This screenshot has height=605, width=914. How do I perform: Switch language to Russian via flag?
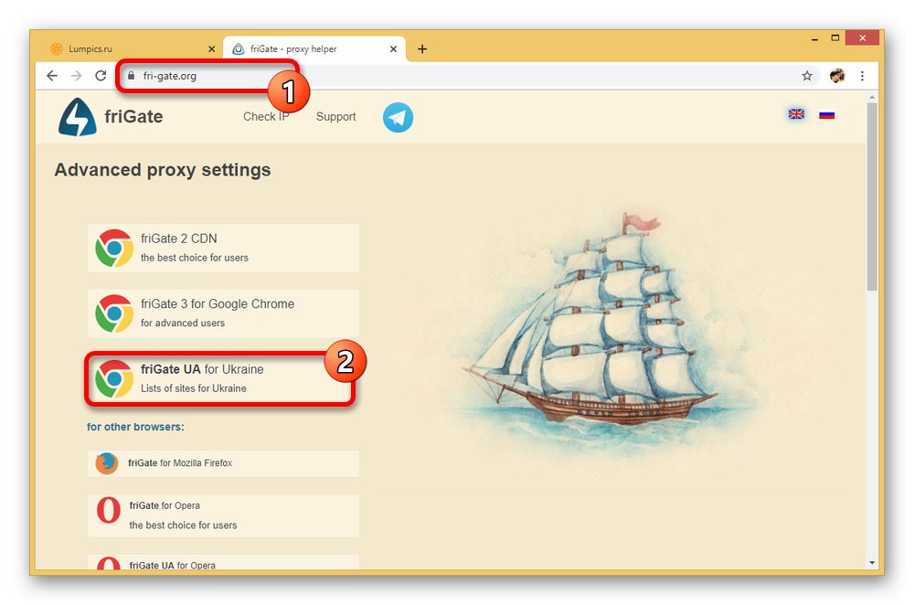[x=826, y=115]
